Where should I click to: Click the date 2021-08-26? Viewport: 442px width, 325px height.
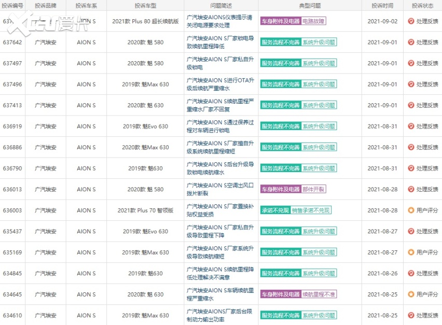click(382, 274)
